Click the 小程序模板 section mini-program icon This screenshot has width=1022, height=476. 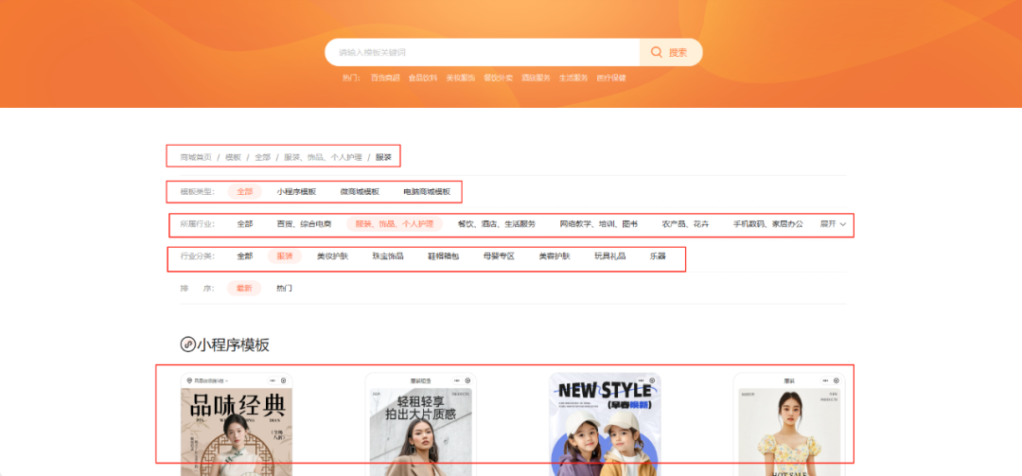point(187,345)
